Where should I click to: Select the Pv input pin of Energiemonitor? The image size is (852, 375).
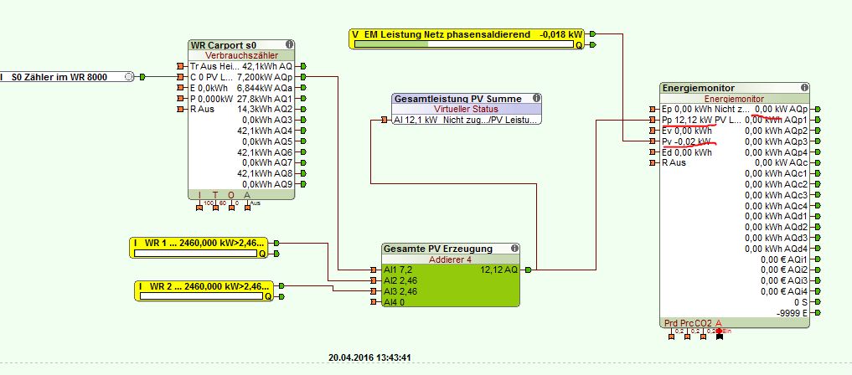pyautogui.click(x=652, y=141)
